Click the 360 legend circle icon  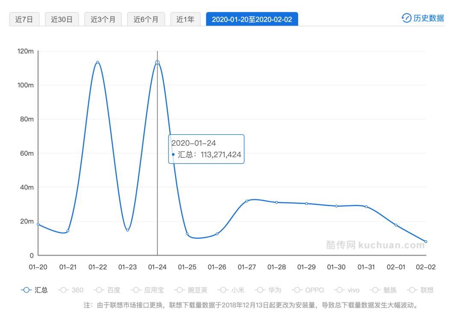click(x=63, y=290)
